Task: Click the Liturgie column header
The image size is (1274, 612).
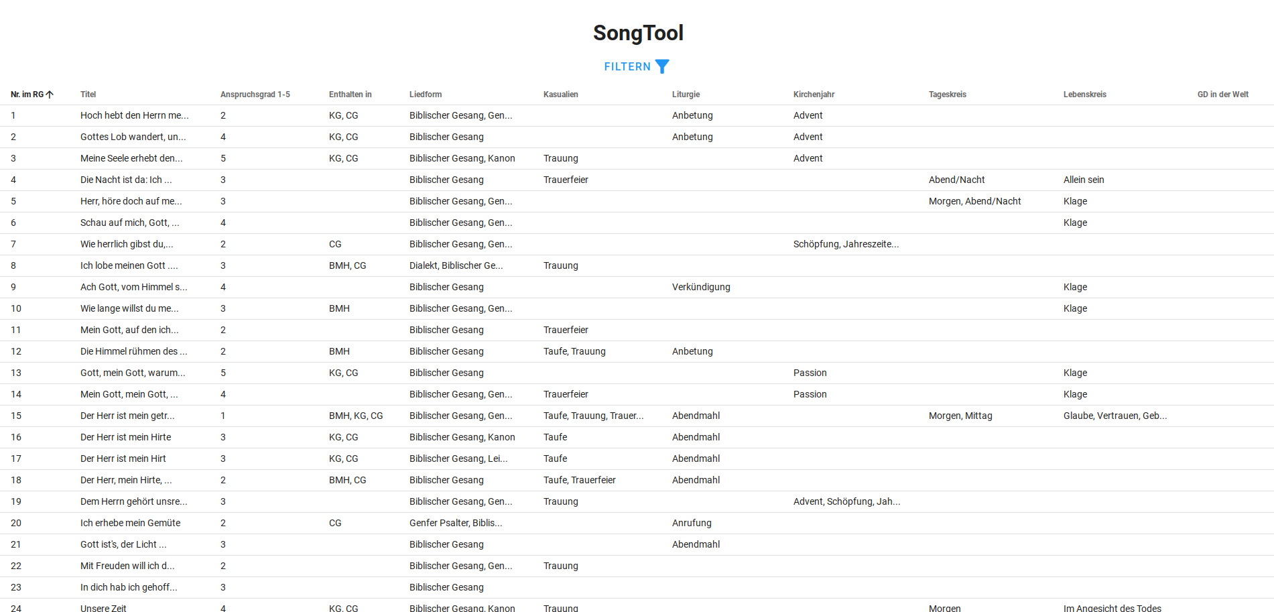Action: (686, 95)
